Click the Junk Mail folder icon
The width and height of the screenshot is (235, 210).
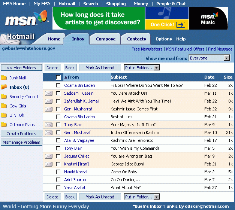pyautogui.click(x=4, y=78)
